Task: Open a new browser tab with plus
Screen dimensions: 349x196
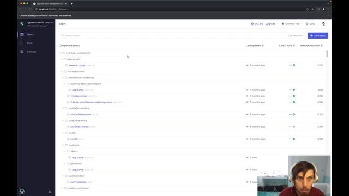Action: [71, 4]
